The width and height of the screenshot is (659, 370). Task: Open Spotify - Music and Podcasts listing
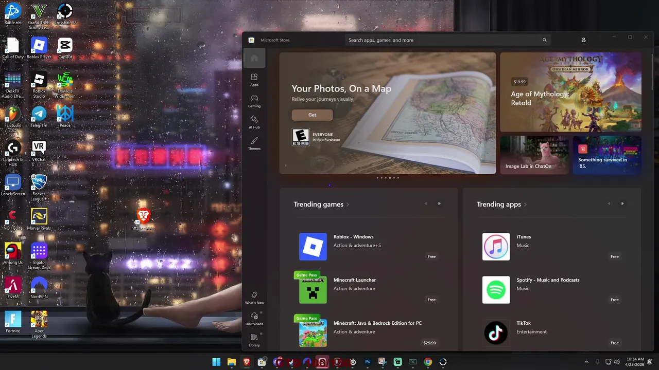pyautogui.click(x=552, y=290)
